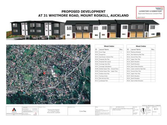Click the 'Site Retaining Wall Plan' row

[141, 55]
